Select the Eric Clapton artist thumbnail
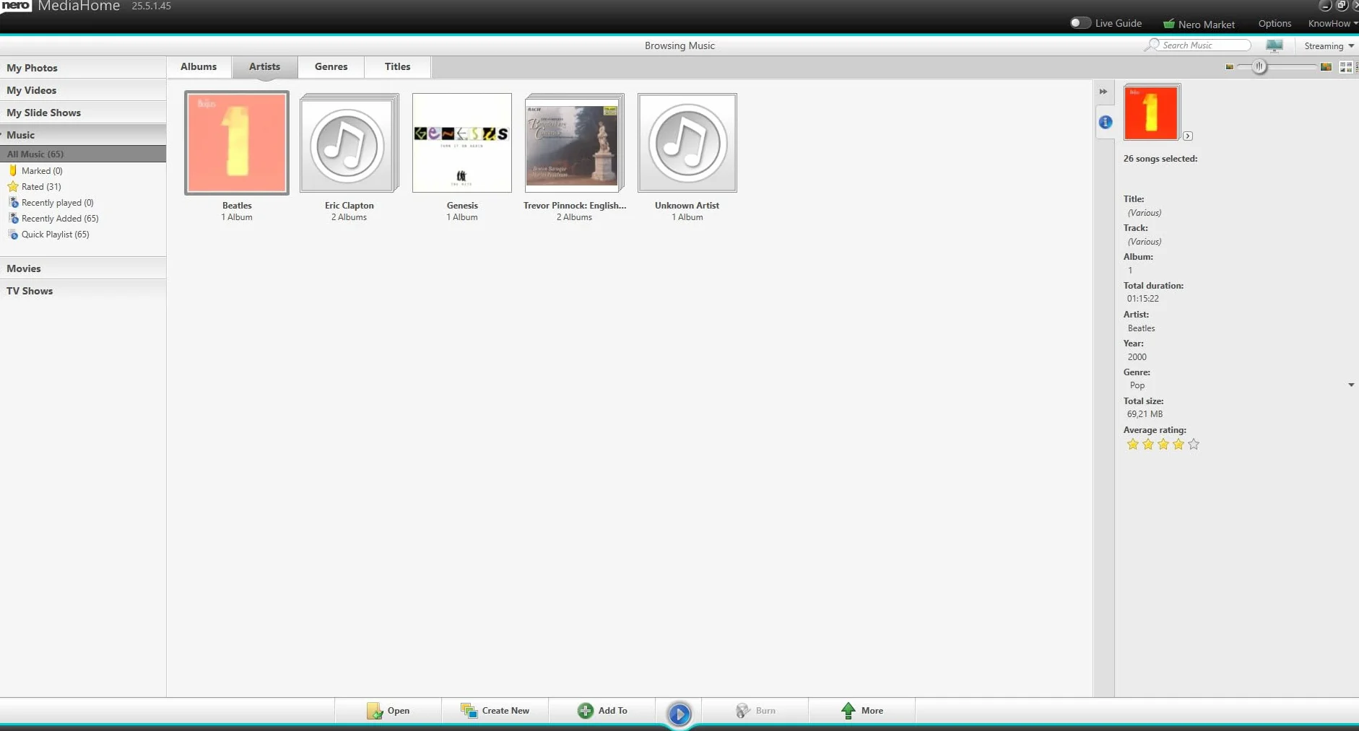 [349, 143]
